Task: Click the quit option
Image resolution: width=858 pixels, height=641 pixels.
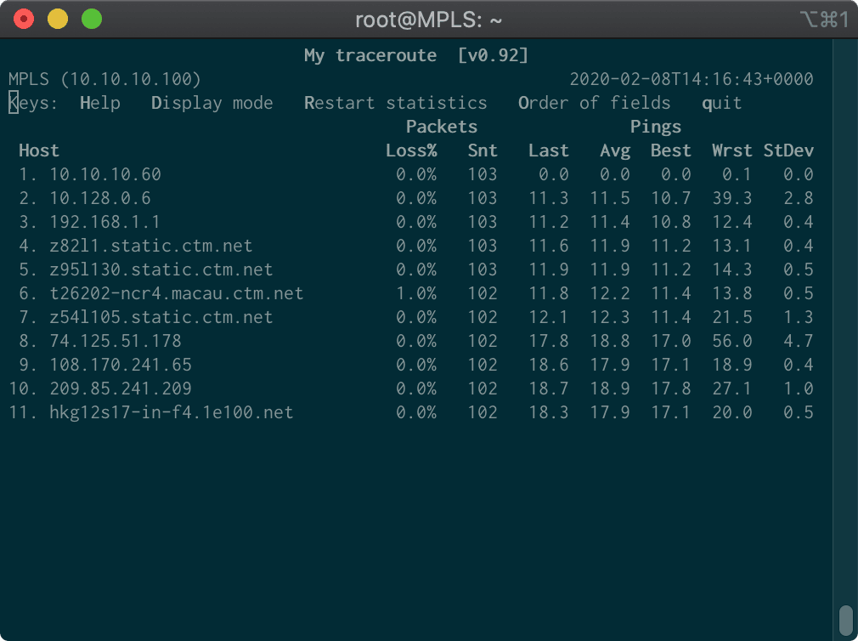Action: (x=721, y=104)
